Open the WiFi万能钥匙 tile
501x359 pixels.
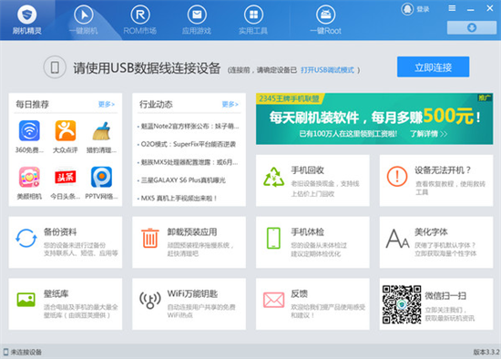pos(189,303)
